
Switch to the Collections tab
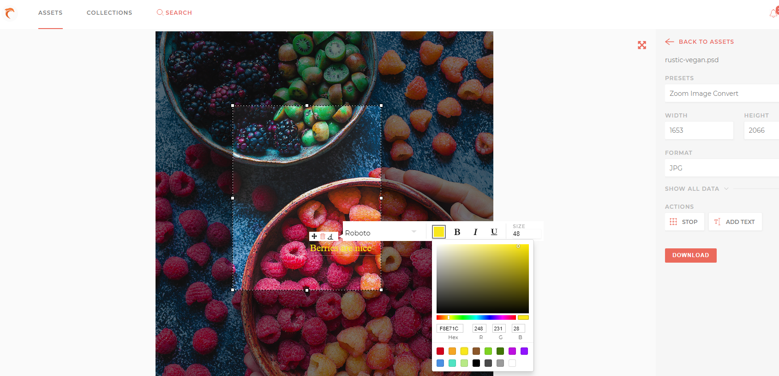click(x=109, y=12)
